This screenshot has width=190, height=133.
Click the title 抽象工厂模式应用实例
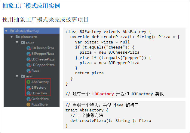[x=31, y=6]
